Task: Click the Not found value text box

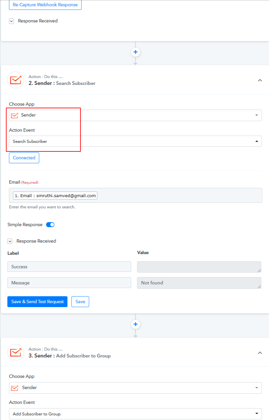Action: 199,283
